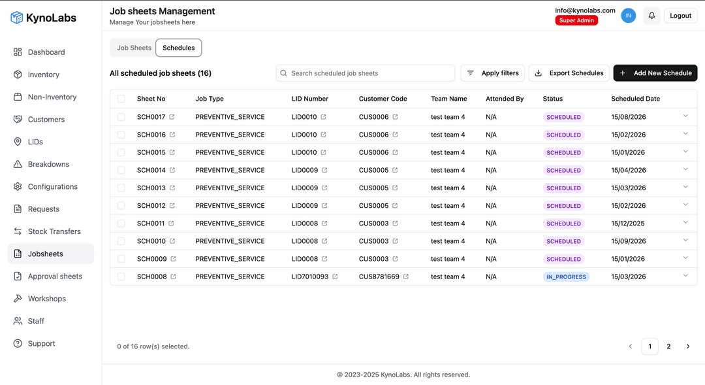Open external link icon beside LID7010093
The image size is (705, 385).
click(x=335, y=276)
